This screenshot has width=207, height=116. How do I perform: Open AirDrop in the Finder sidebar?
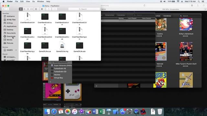point(9,23)
